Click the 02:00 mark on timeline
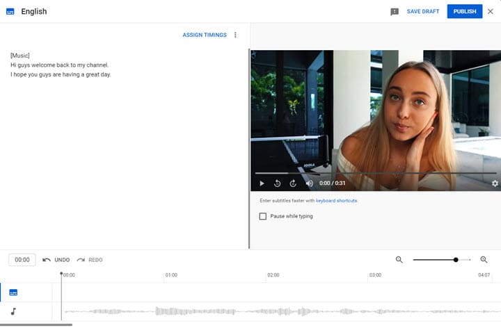This screenshot has width=501, height=328. pos(273,275)
